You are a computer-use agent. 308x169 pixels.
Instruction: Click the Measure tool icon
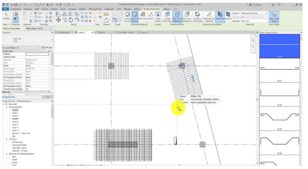[x=106, y=14]
